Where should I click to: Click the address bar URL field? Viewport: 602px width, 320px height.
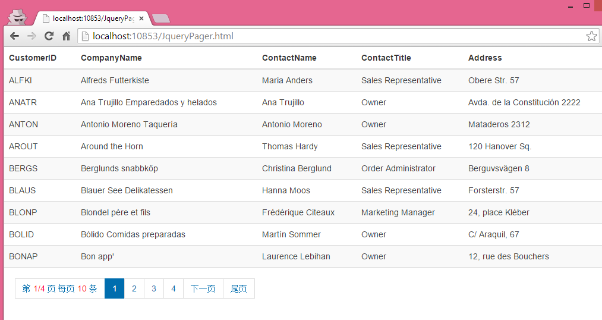333,36
